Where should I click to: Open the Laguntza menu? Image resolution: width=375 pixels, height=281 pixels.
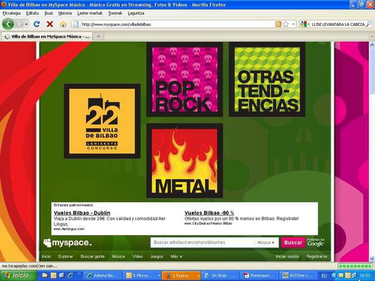click(x=136, y=13)
